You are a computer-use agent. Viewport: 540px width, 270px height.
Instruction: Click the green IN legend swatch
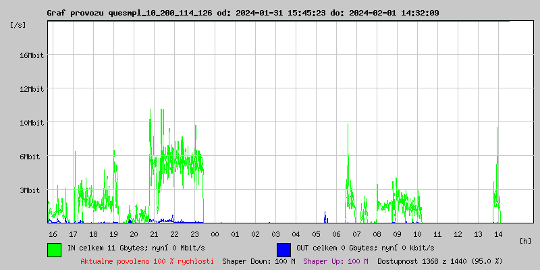coord(55,250)
